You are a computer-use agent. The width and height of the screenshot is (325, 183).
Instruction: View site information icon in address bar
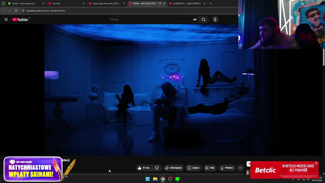click(x=23, y=11)
